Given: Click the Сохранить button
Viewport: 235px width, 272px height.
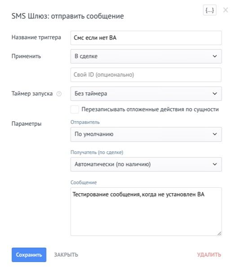Looking at the screenshot, I should [29, 254].
